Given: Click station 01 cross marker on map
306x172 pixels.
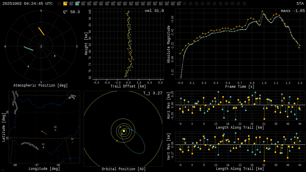Looking at the screenshot, I should [43, 147].
